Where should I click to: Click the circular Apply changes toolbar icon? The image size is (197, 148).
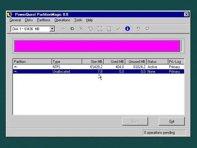tap(147, 29)
